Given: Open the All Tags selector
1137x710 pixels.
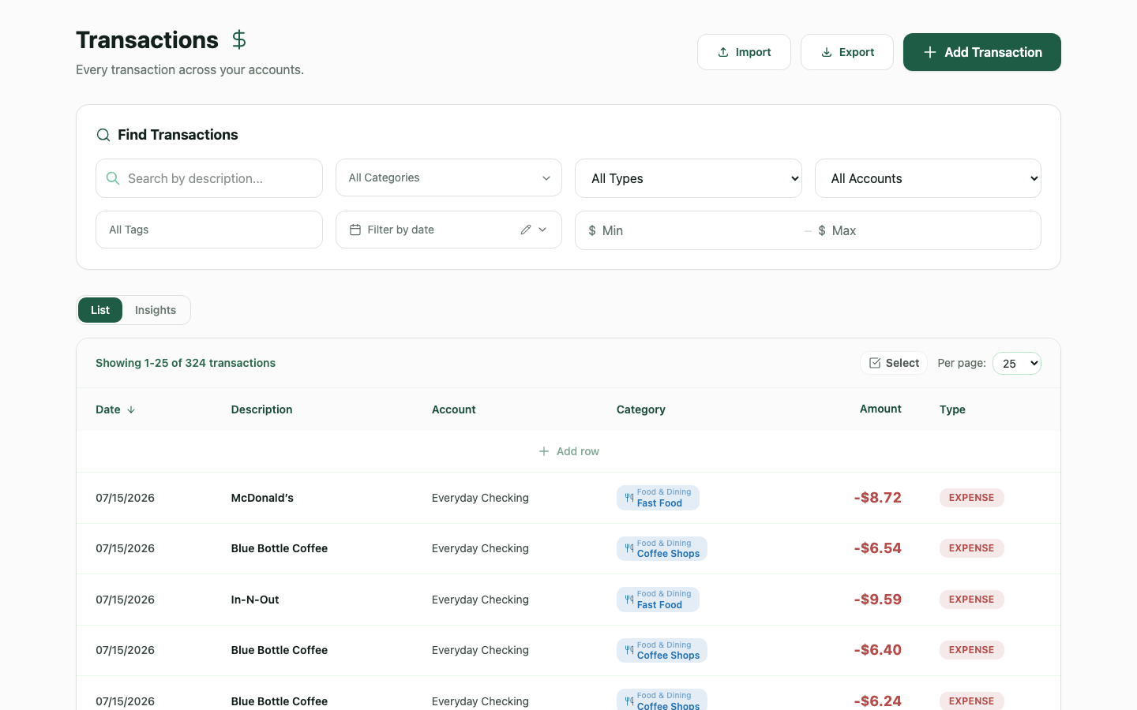Looking at the screenshot, I should pos(209,230).
